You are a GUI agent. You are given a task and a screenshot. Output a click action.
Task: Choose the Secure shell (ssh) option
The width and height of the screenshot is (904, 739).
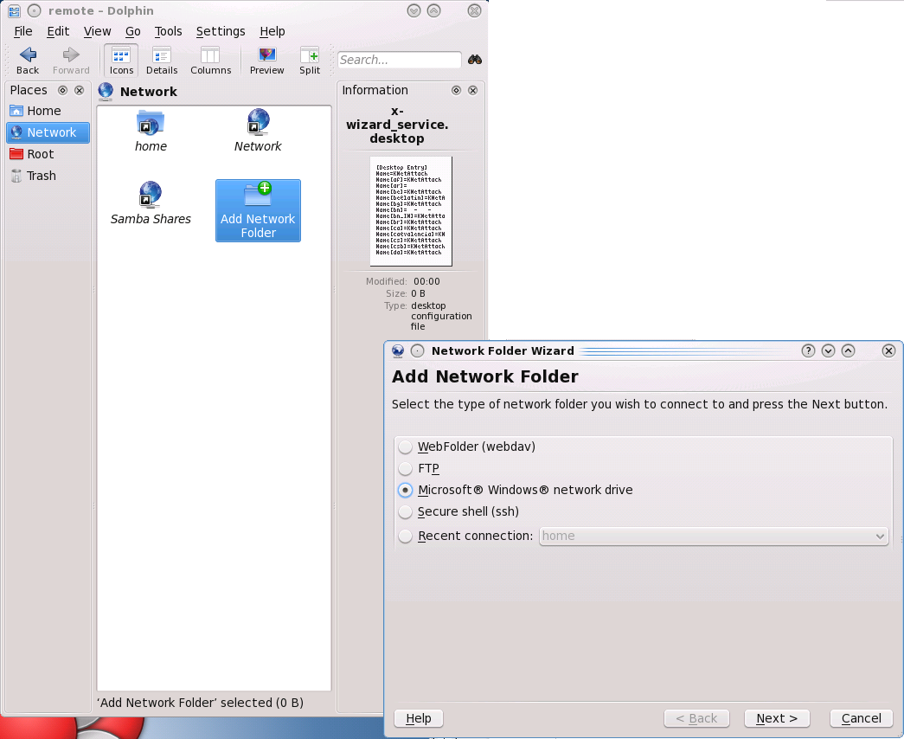point(406,512)
